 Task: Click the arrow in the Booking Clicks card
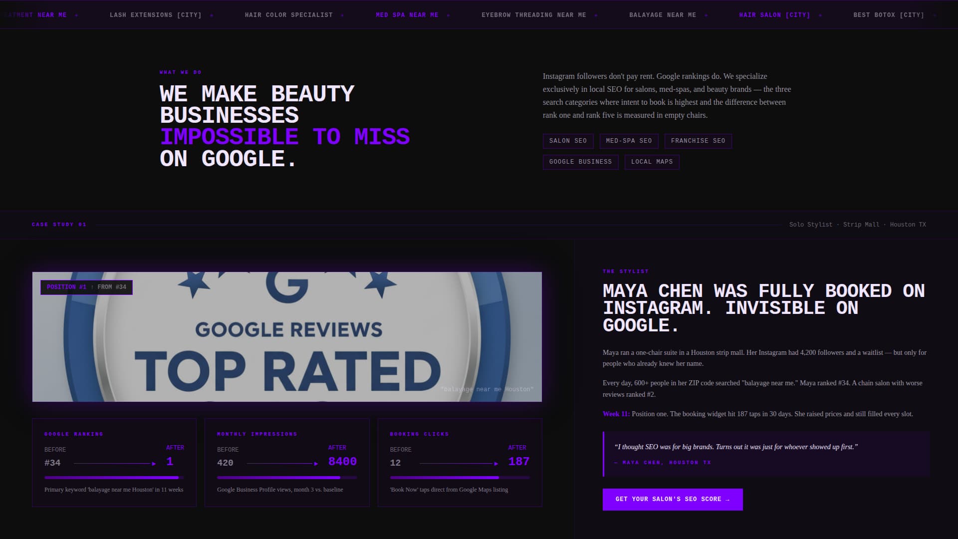point(459,464)
